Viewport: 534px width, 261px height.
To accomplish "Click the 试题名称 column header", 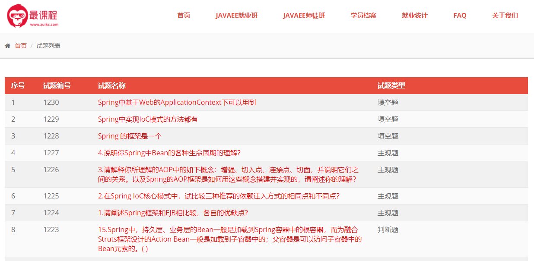I will pyautogui.click(x=112, y=85).
